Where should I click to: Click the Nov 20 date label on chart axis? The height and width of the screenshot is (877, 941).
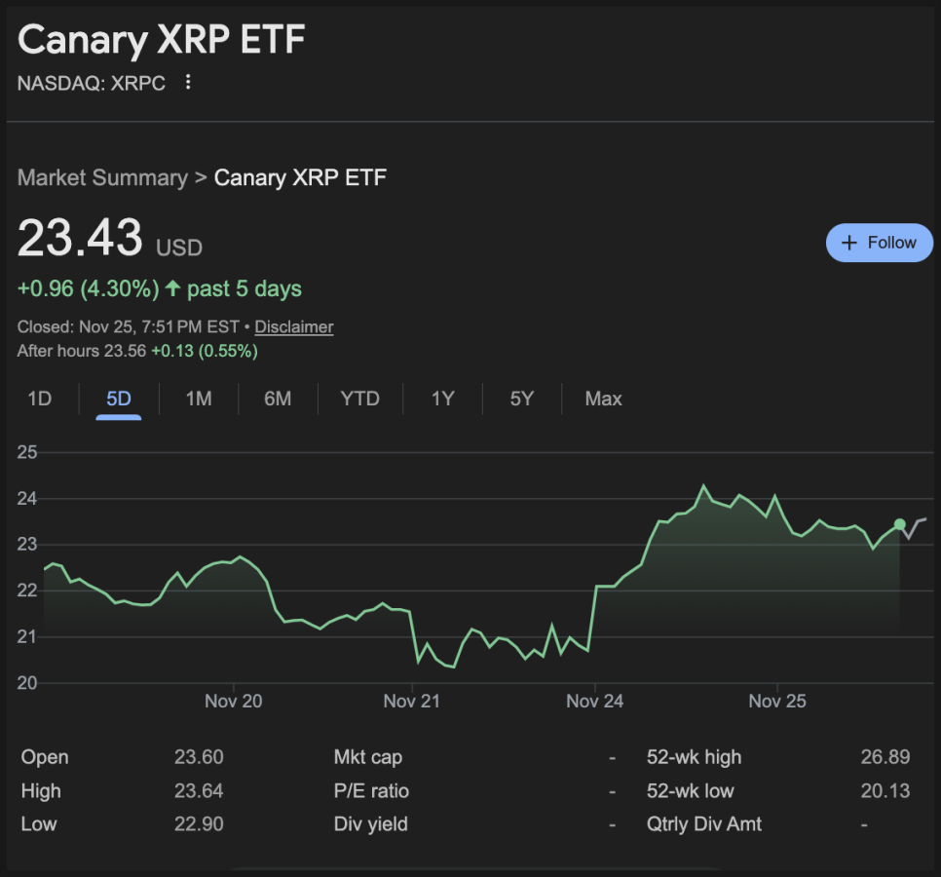(234, 701)
